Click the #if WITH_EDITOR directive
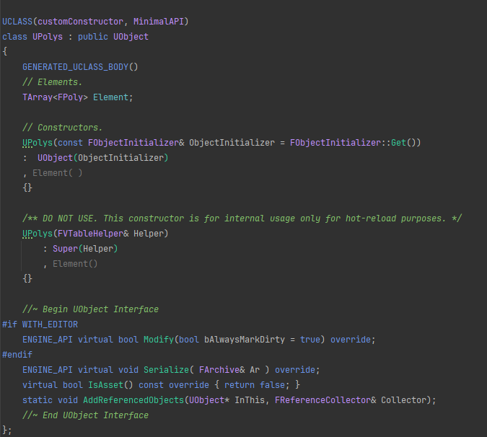 [x=40, y=325]
